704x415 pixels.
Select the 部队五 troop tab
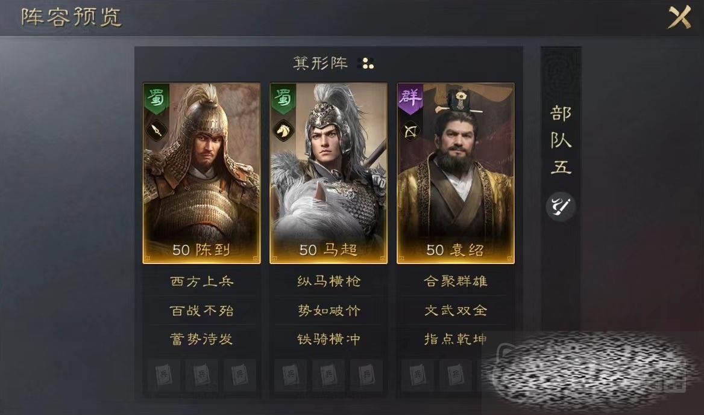(561, 140)
